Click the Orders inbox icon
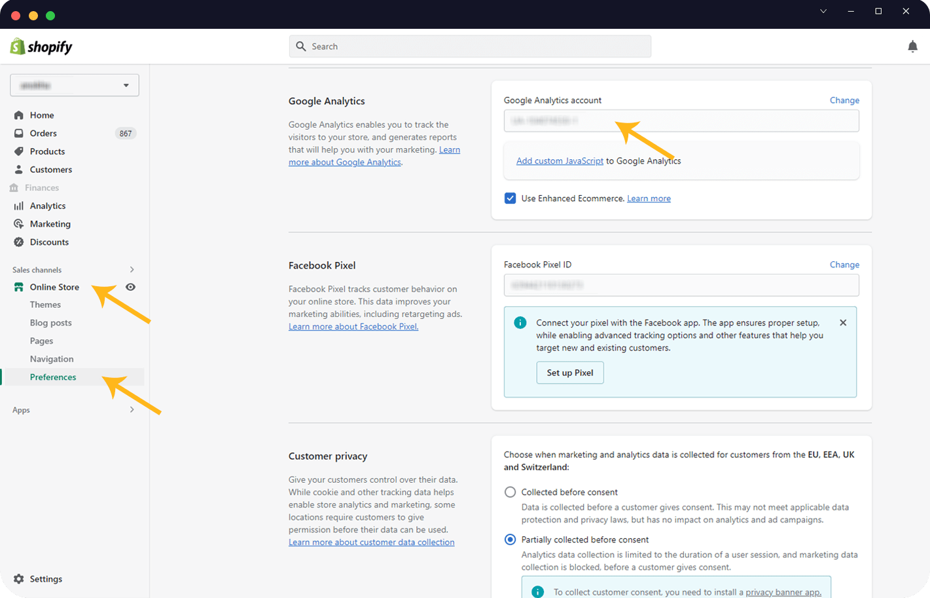This screenshot has width=930, height=598. coord(19,133)
